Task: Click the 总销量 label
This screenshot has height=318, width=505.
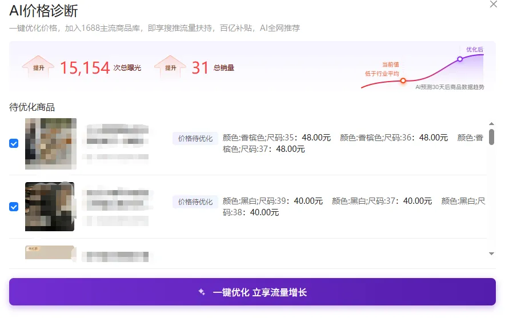Action: pos(224,68)
